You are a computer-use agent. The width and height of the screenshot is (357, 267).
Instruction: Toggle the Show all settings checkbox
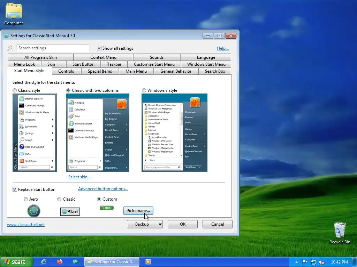click(99, 48)
